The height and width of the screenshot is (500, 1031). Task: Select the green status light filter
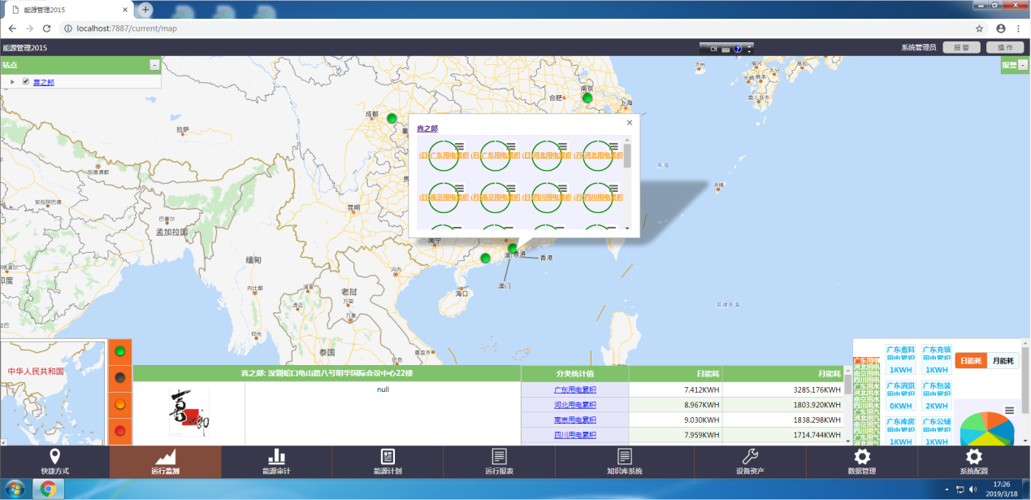pos(120,351)
